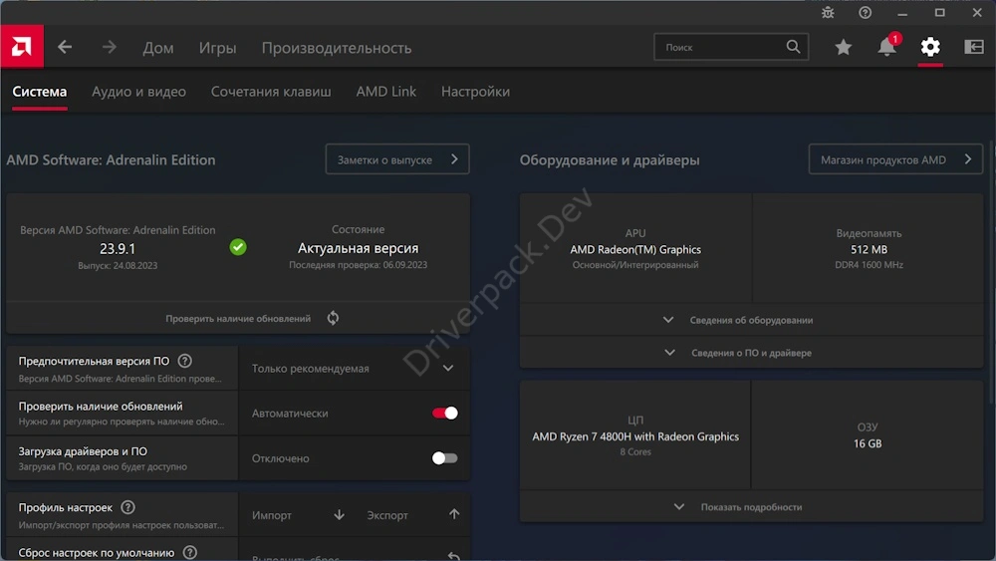
Task: Open the Дом menu
Action: click(x=158, y=48)
